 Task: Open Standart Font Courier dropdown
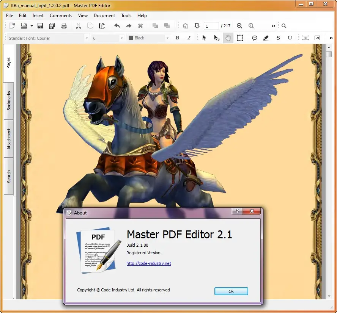pos(48,38)
